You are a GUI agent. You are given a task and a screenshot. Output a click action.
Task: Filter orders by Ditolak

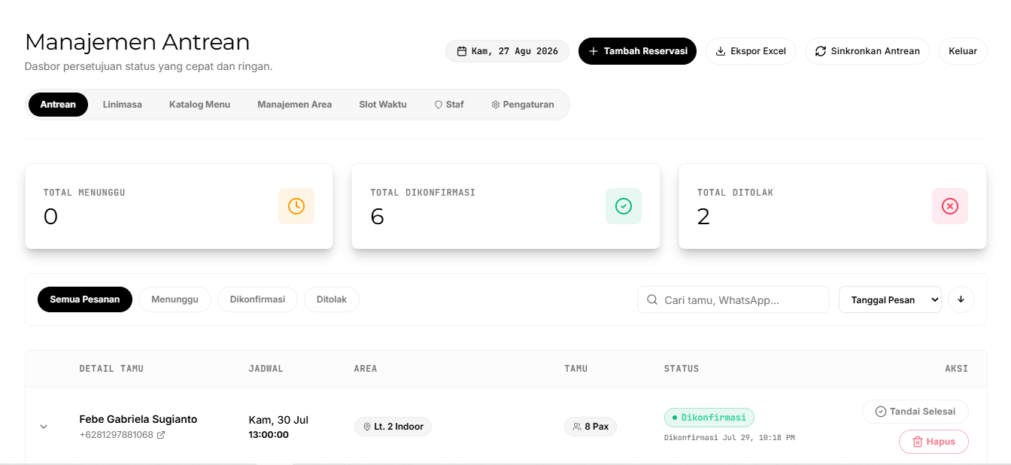click(x=332, y=299)
